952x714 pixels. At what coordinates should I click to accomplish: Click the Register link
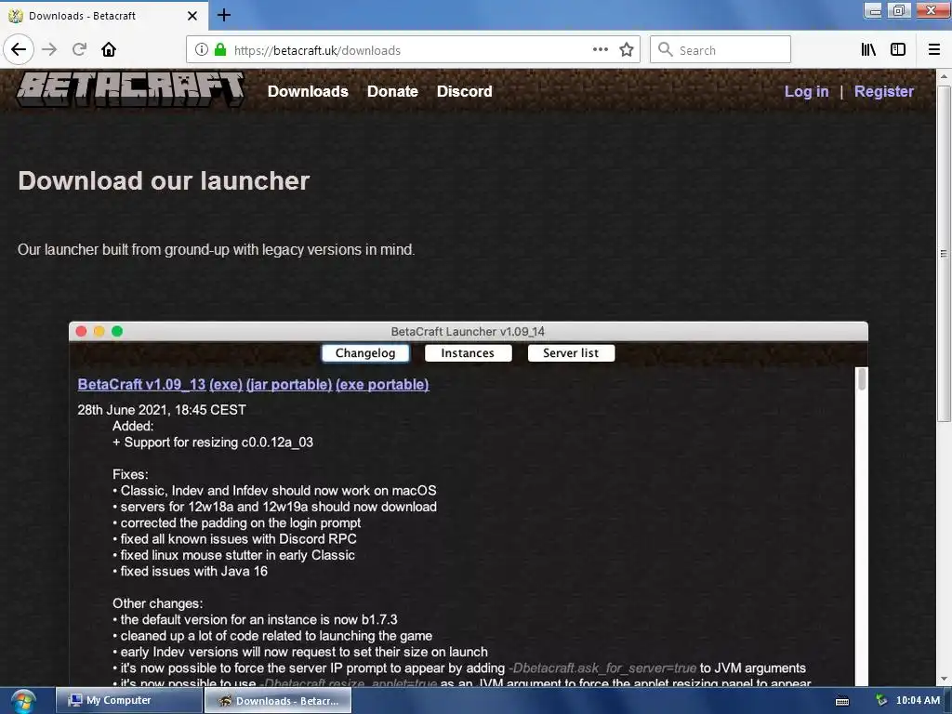pos(884,91)
